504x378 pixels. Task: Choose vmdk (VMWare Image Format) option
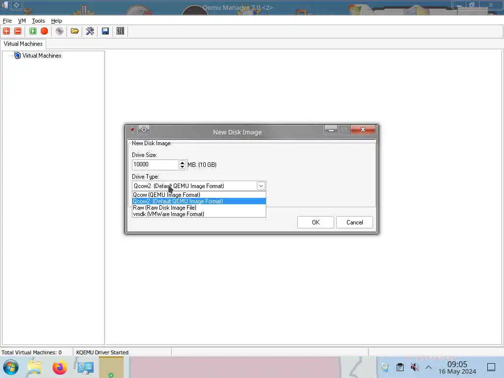tap(199, 214)
